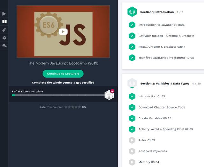
Task: Click the Section 2 laurel badge icon
Action: click(132, 83)
